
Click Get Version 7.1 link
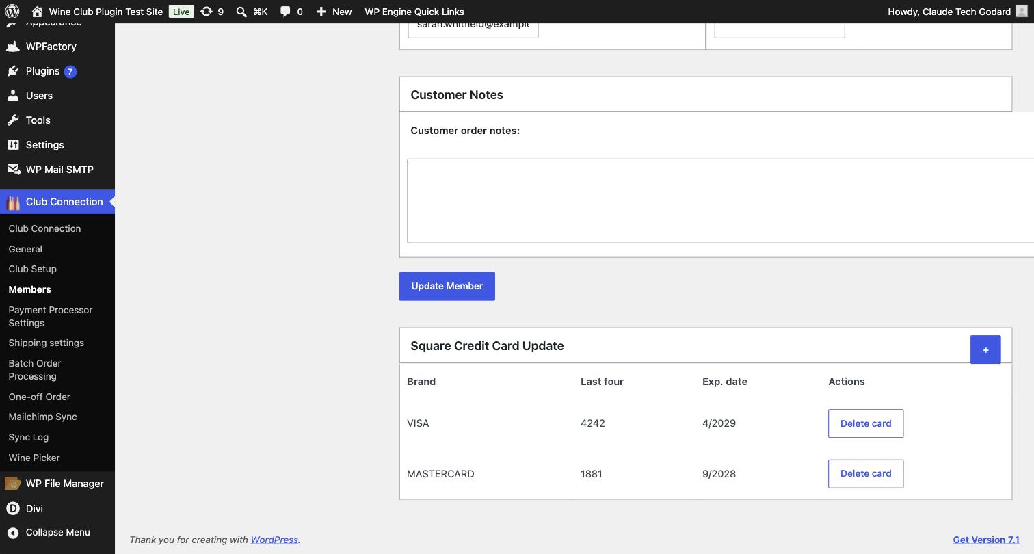pyautogui.click(x=986, y=540)
